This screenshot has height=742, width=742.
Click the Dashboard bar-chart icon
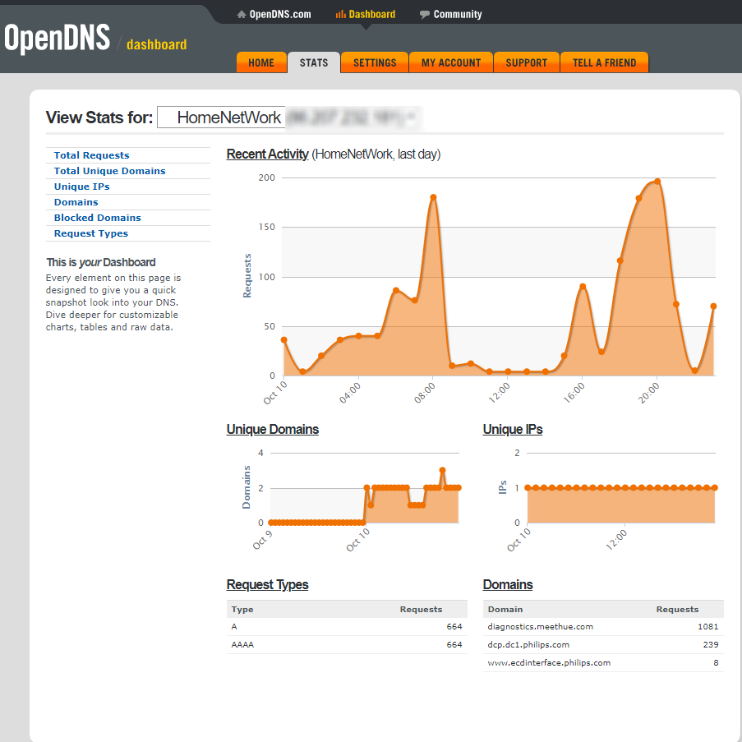tap(341, 14)
